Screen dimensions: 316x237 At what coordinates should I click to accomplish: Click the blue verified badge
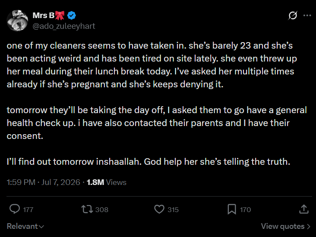pos(72,15)
